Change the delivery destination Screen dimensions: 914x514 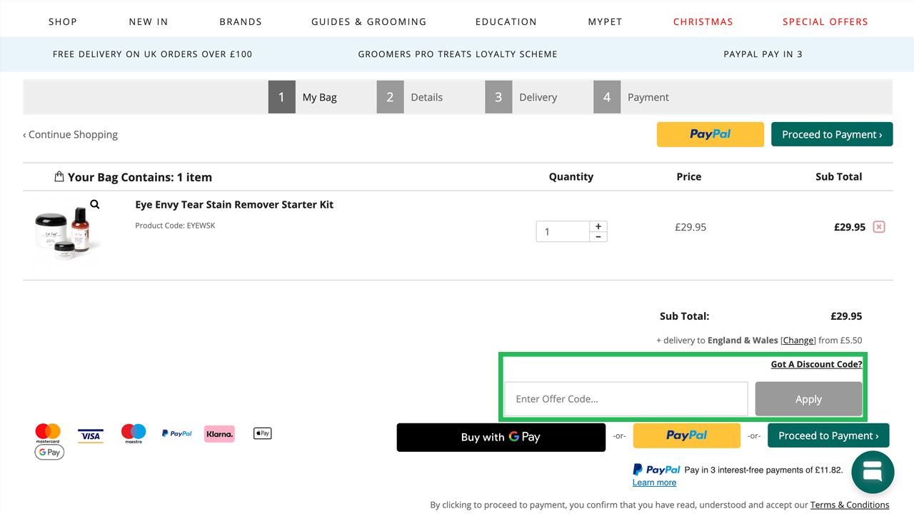(798, 341)
